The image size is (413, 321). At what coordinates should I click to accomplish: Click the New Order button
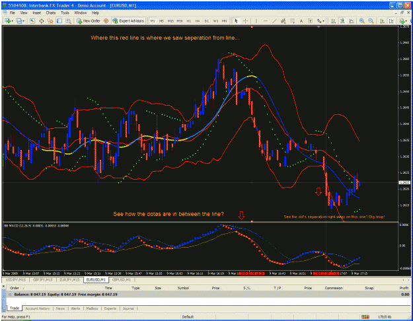click(x=89, y=20)
